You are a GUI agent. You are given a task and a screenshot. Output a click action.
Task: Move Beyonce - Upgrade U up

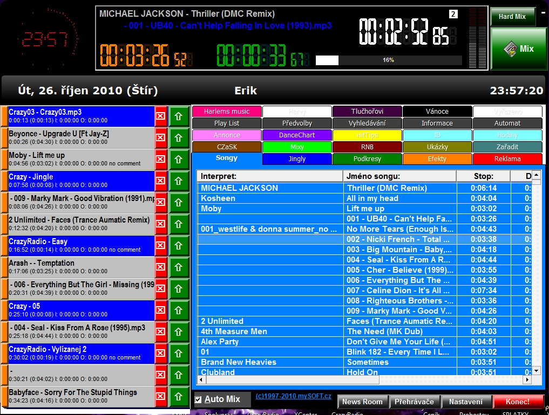(179, 138)
